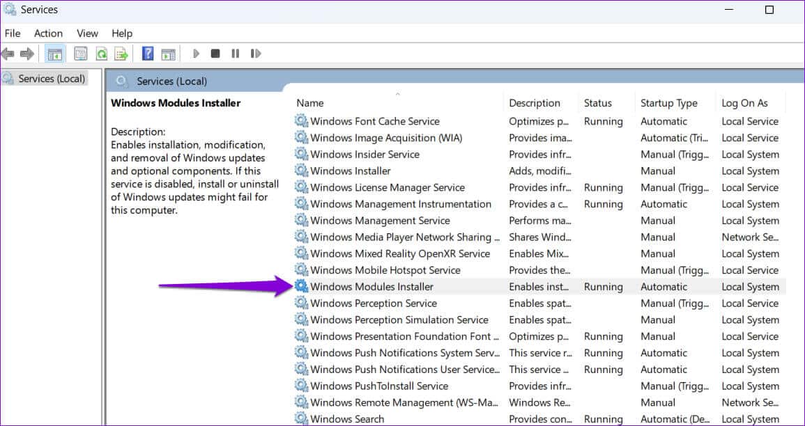805x426 pixels.
Task: Sort by the Name column header
Action: click(310, 103)
